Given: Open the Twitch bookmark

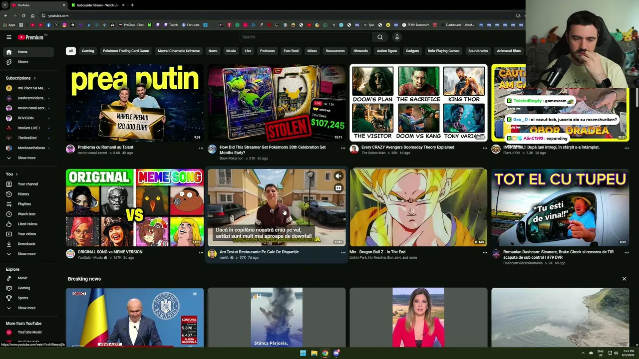Looking at the screenshot, I should [x=171, y=25].
